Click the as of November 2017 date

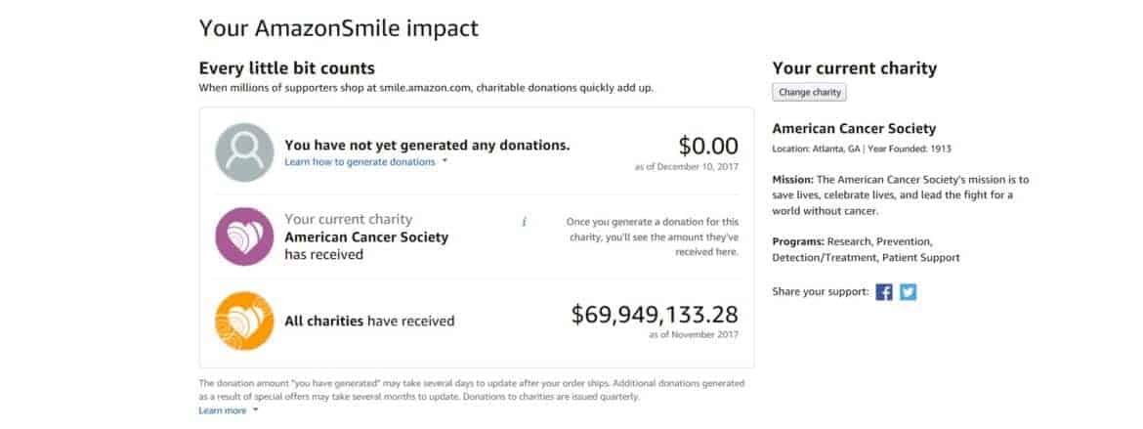(x=692, y=335)
